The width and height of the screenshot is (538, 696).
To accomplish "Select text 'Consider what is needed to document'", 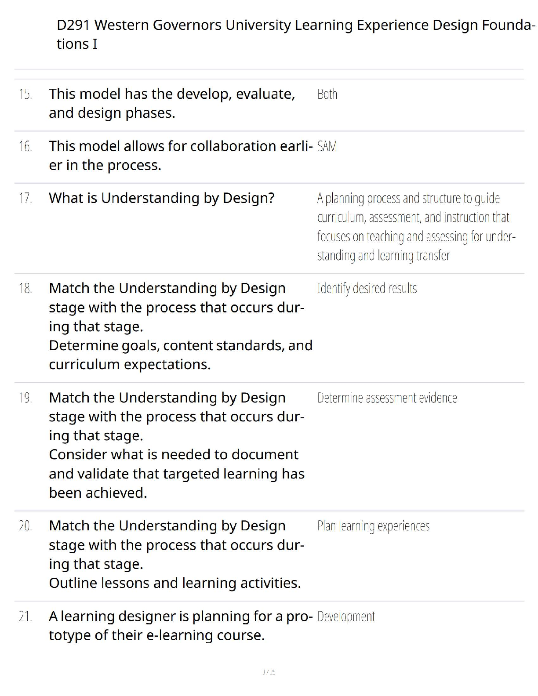I will pos(174,455).
